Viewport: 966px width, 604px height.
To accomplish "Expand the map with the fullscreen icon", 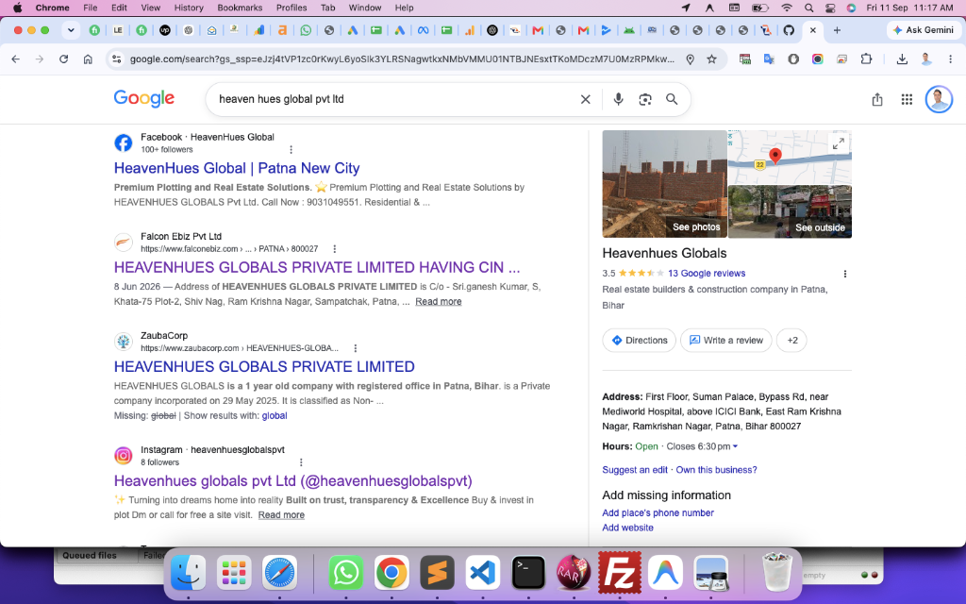I will click(x=838, y=143).
